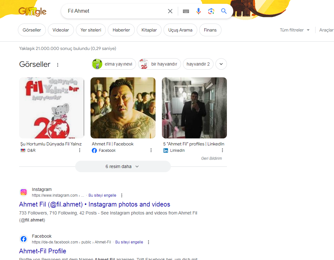Click the D&R source icon

coord(23,151)
